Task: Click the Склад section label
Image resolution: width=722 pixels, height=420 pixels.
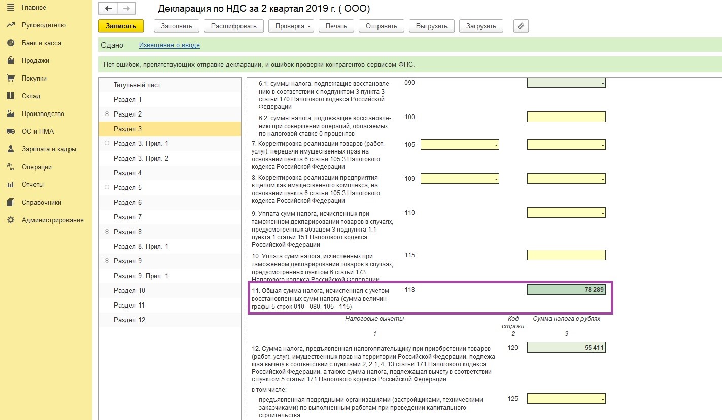Action: tap(31, 96)
